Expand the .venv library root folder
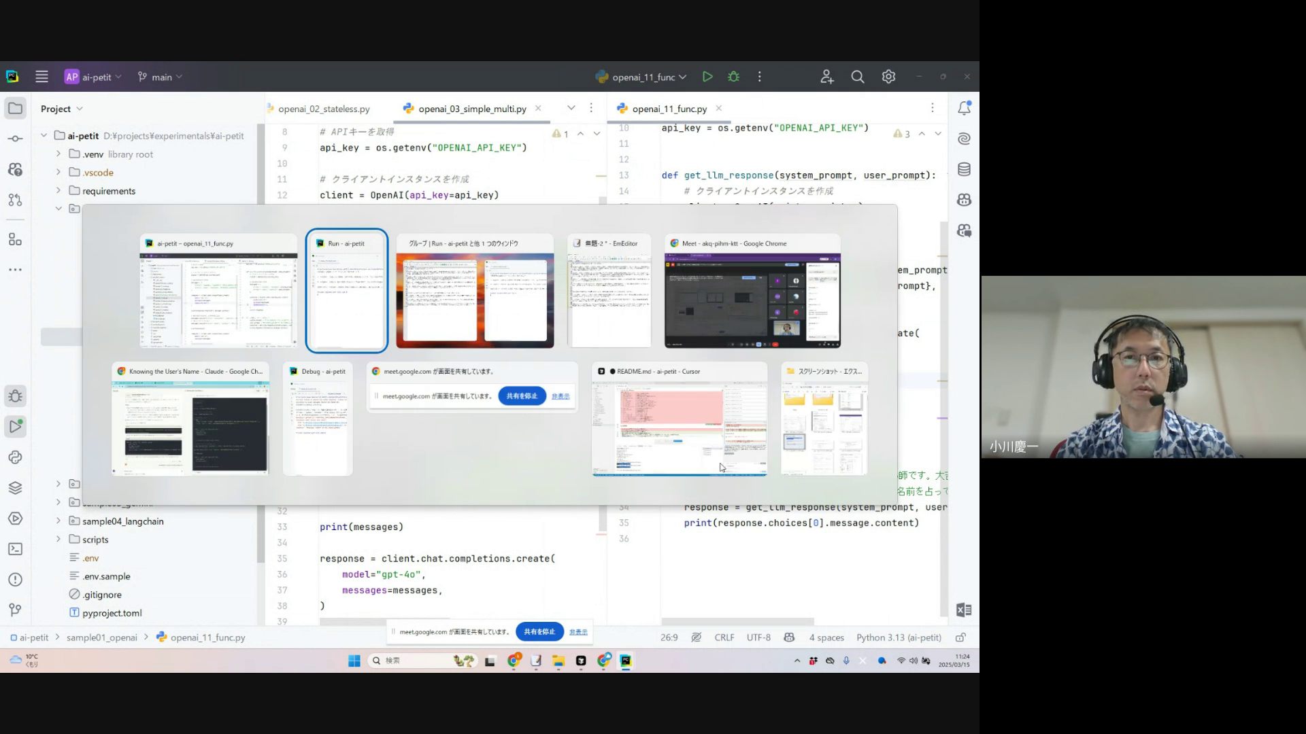The height and width of the screenshot is (734, 1306). (58, 154)
